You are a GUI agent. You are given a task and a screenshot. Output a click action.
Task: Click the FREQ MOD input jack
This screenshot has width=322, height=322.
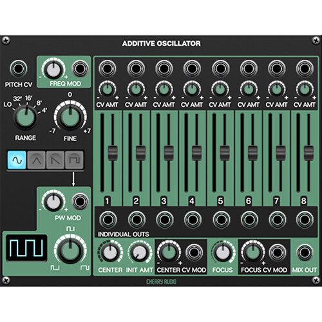pyautogui.click(x=80, y=69)
